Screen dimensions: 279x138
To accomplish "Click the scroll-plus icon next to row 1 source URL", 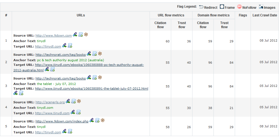I will click(81, 34).
